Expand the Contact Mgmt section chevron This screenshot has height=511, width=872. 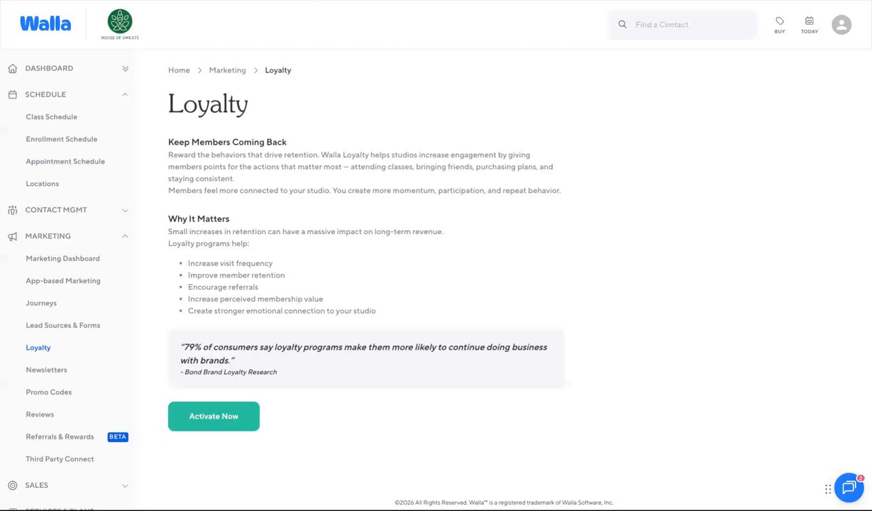[x=125, y=210]
